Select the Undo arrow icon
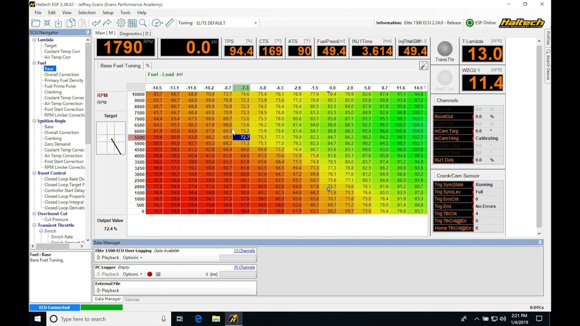This screenshot has height=326, width=580. click(96, 23)
